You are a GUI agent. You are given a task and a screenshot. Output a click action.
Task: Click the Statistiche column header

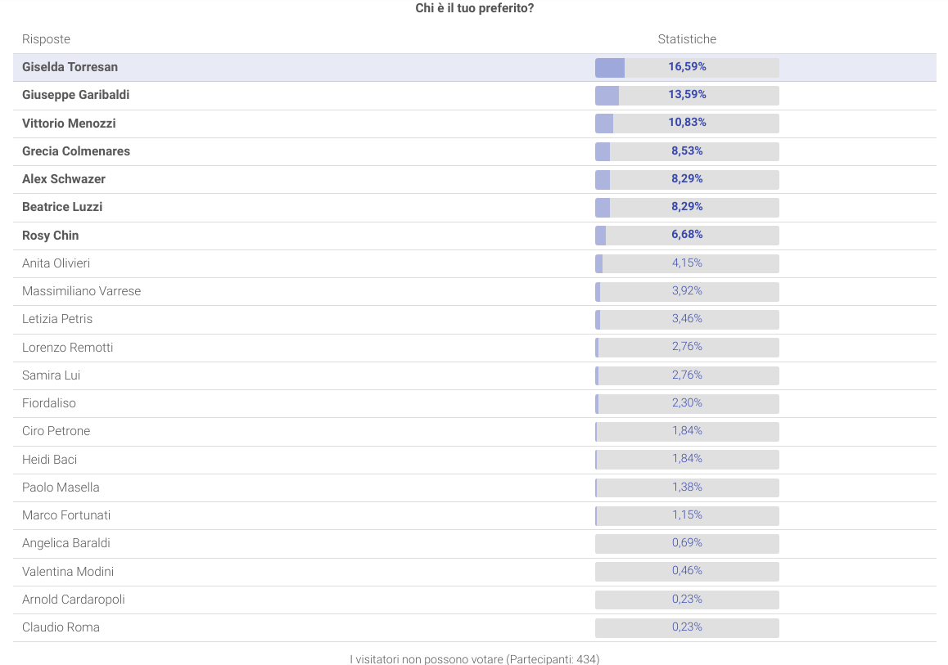687,39
